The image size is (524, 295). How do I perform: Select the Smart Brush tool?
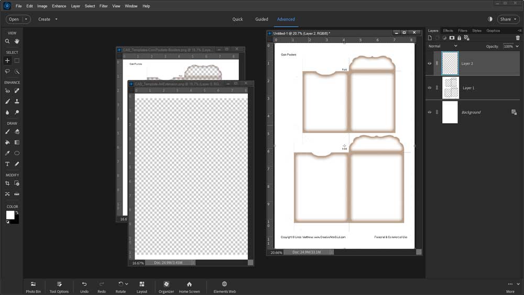pyautogui.click(x=7, y=101)
